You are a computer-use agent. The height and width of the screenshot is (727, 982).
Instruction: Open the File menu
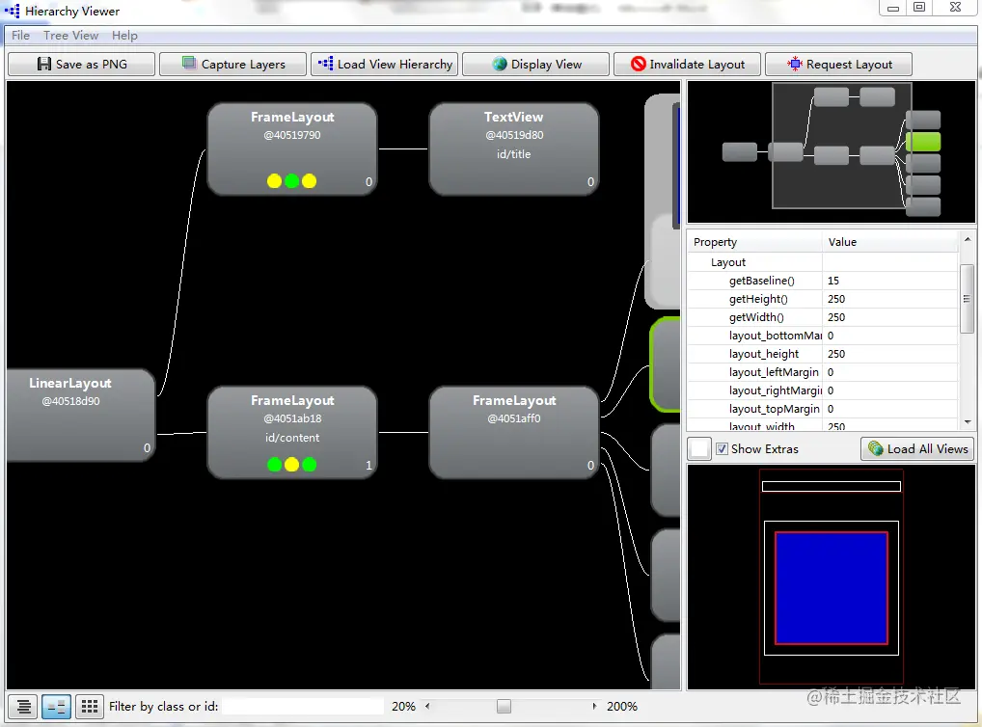20,35
